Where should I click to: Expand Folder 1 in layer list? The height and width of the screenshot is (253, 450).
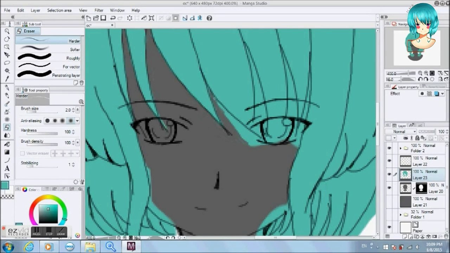pyautogui.click(x=400, y=214)
